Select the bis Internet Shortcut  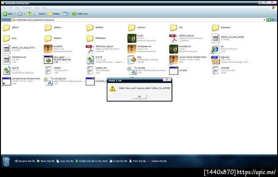pos(224,49)
